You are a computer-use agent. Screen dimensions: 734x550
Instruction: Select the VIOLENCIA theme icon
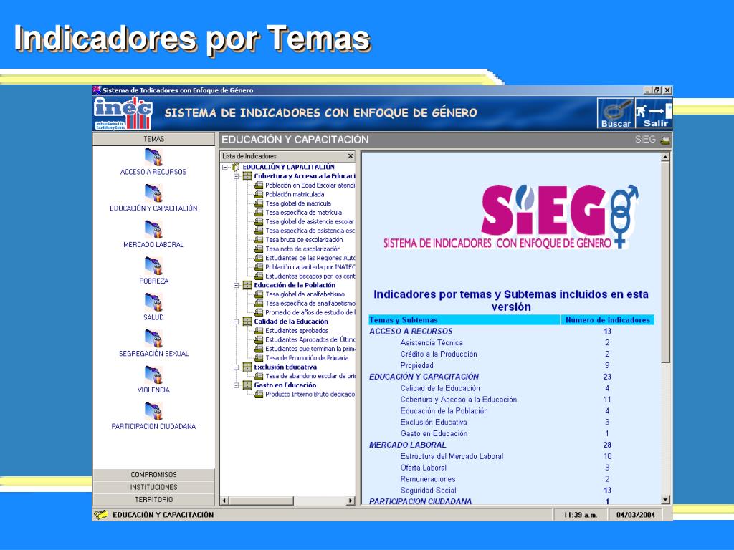(153, 375)
